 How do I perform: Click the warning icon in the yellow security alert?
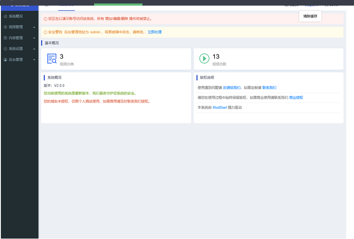pyautogui.click(x=45, y=32)
